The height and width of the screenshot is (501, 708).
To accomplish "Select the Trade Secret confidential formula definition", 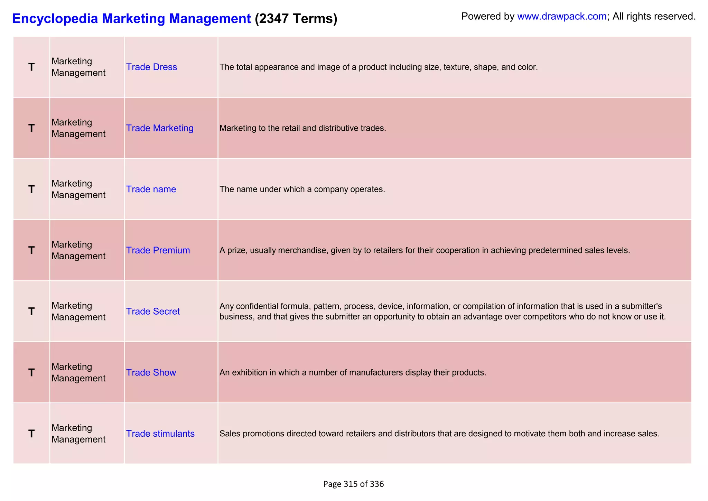I will click(x=442, y=312).
